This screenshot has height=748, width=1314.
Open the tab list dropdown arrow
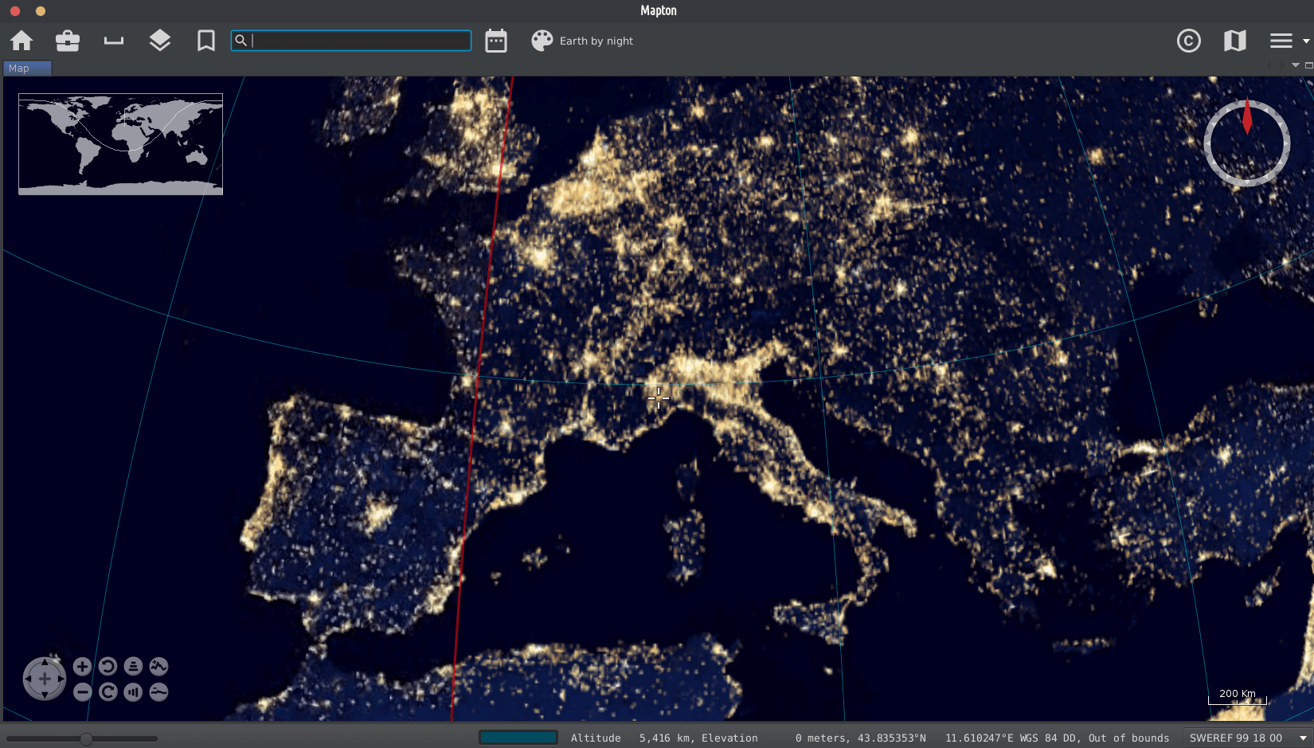point(1296,65)
